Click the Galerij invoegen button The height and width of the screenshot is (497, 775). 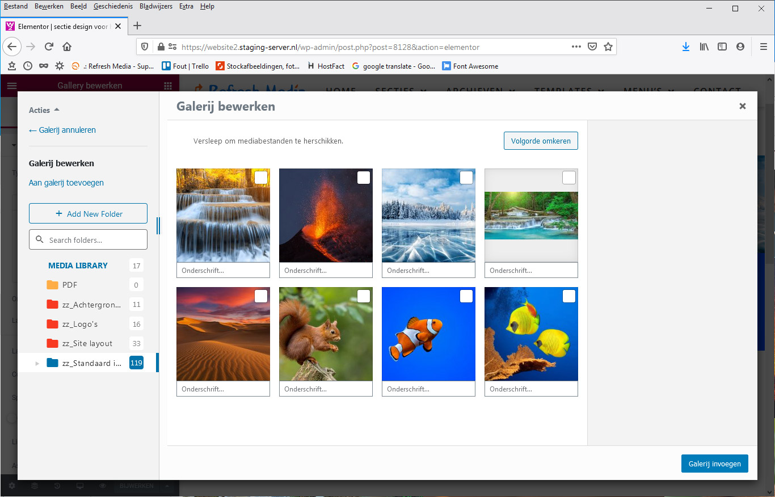tap(714, 464)
